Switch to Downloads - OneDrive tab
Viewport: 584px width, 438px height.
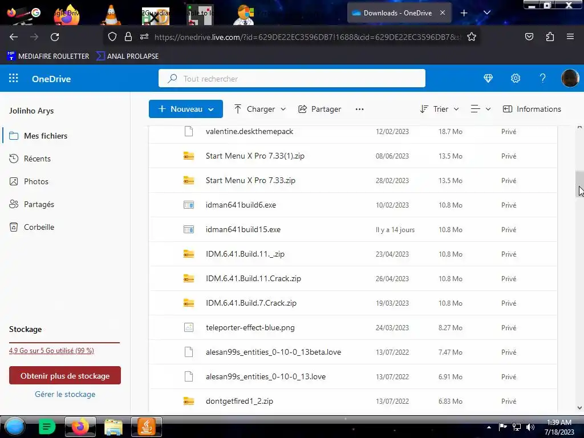pos(398,13)
